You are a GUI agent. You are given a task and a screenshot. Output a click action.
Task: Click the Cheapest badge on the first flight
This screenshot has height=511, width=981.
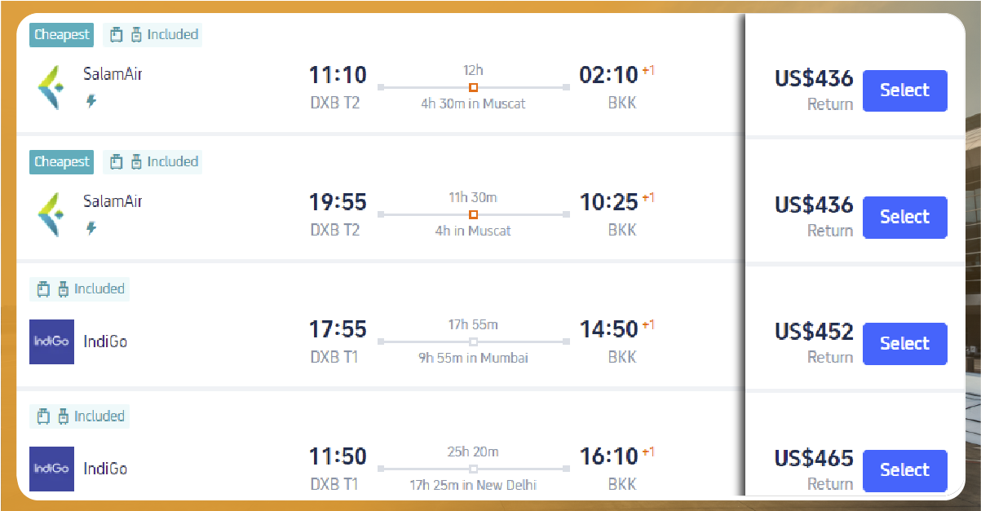tap(62, 35)
